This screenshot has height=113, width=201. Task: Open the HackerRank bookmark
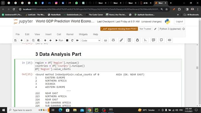[54, 15]
